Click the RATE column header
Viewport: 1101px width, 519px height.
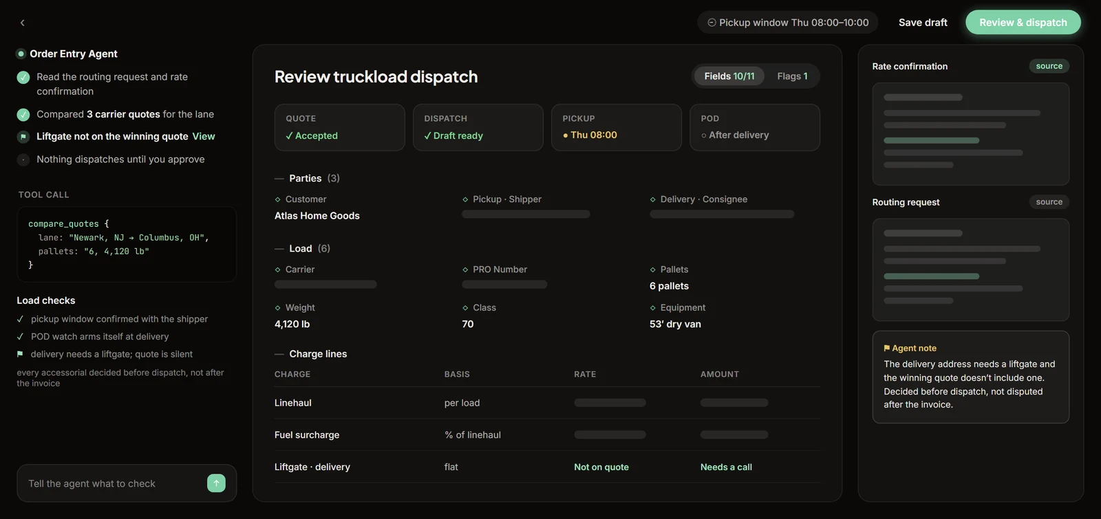click(585, 375)
